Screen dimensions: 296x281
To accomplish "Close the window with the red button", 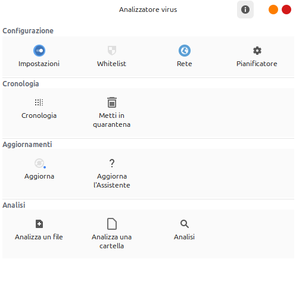I will [x=286, y=10].
